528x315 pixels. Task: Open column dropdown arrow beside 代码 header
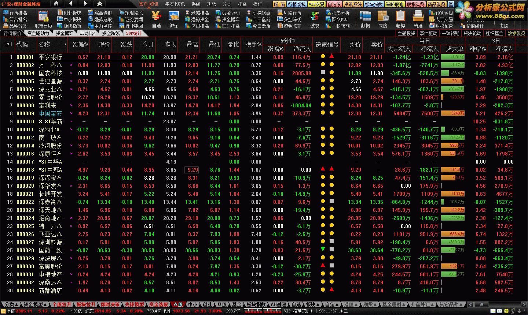(x=8, y=44)
